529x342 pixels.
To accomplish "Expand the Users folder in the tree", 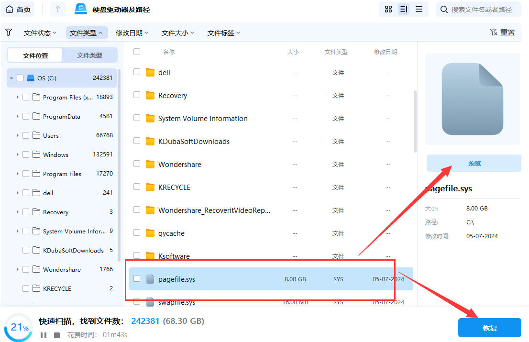I will click(x=17, y=135).
